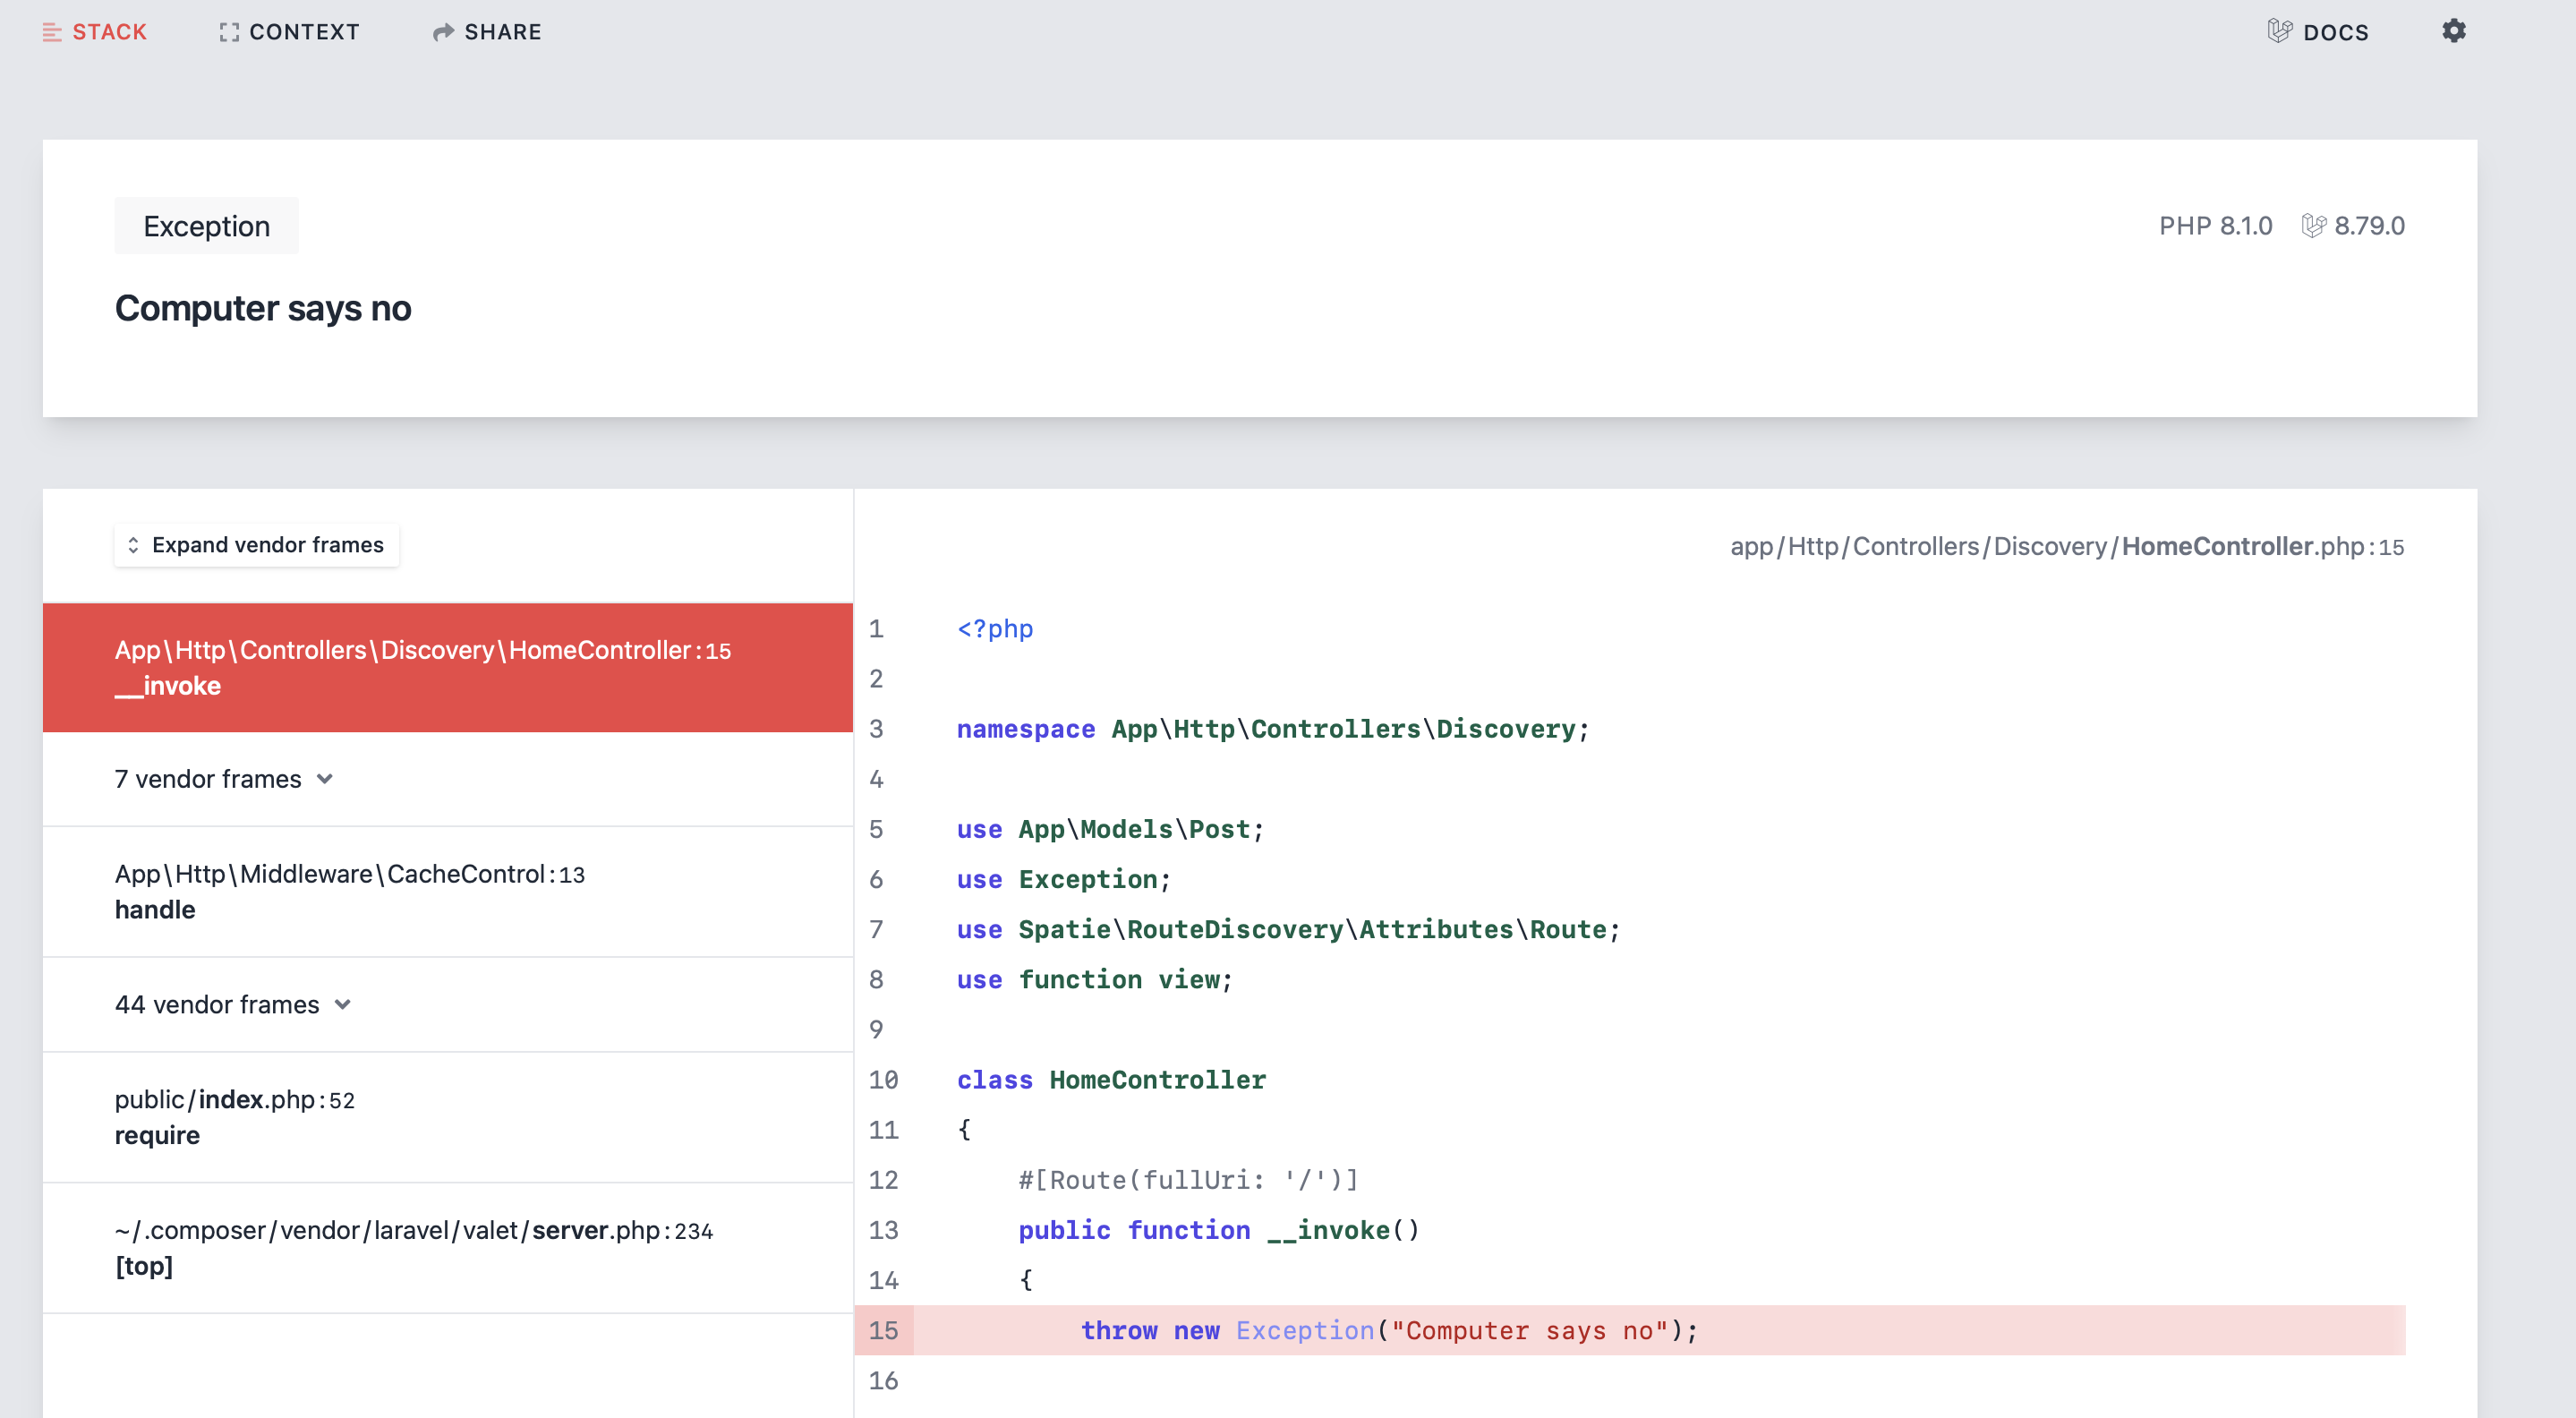Toggle the Expand vendor frames option
Screen dimensions: 2576x1418
pyautogui.click(x=257, y=543)
